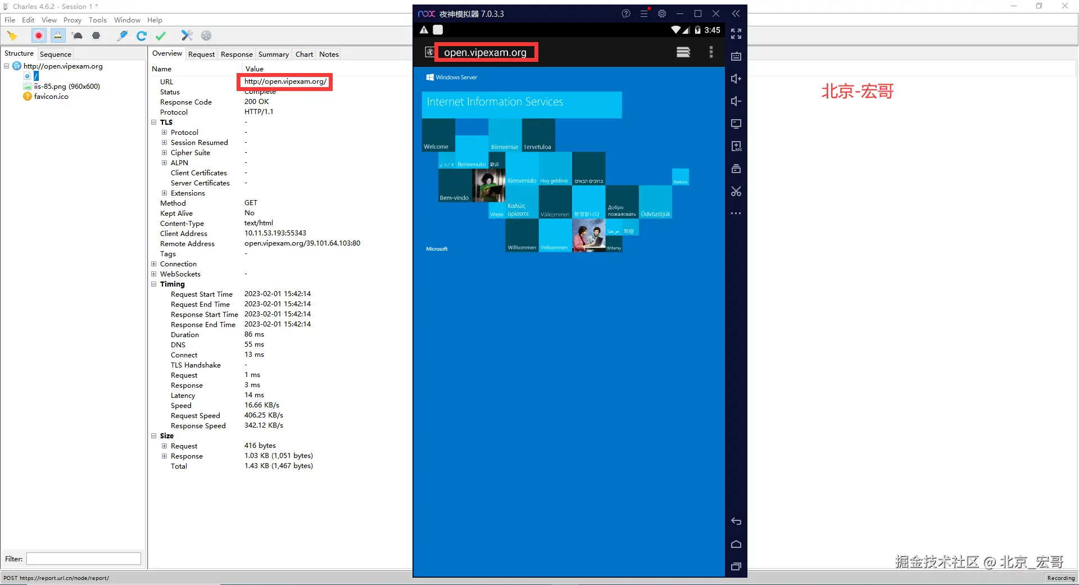1079x585 pixels.
Task: Toggle throttling with the turtle icon
Action: coord(78,36)
